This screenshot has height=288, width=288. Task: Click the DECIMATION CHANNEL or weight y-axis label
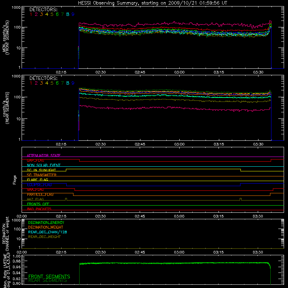[6, 234]
